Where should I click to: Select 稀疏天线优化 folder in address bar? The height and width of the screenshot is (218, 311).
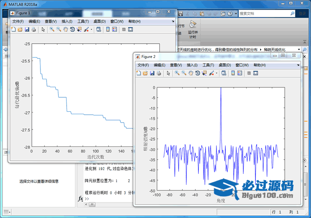(x=274, y=49)
